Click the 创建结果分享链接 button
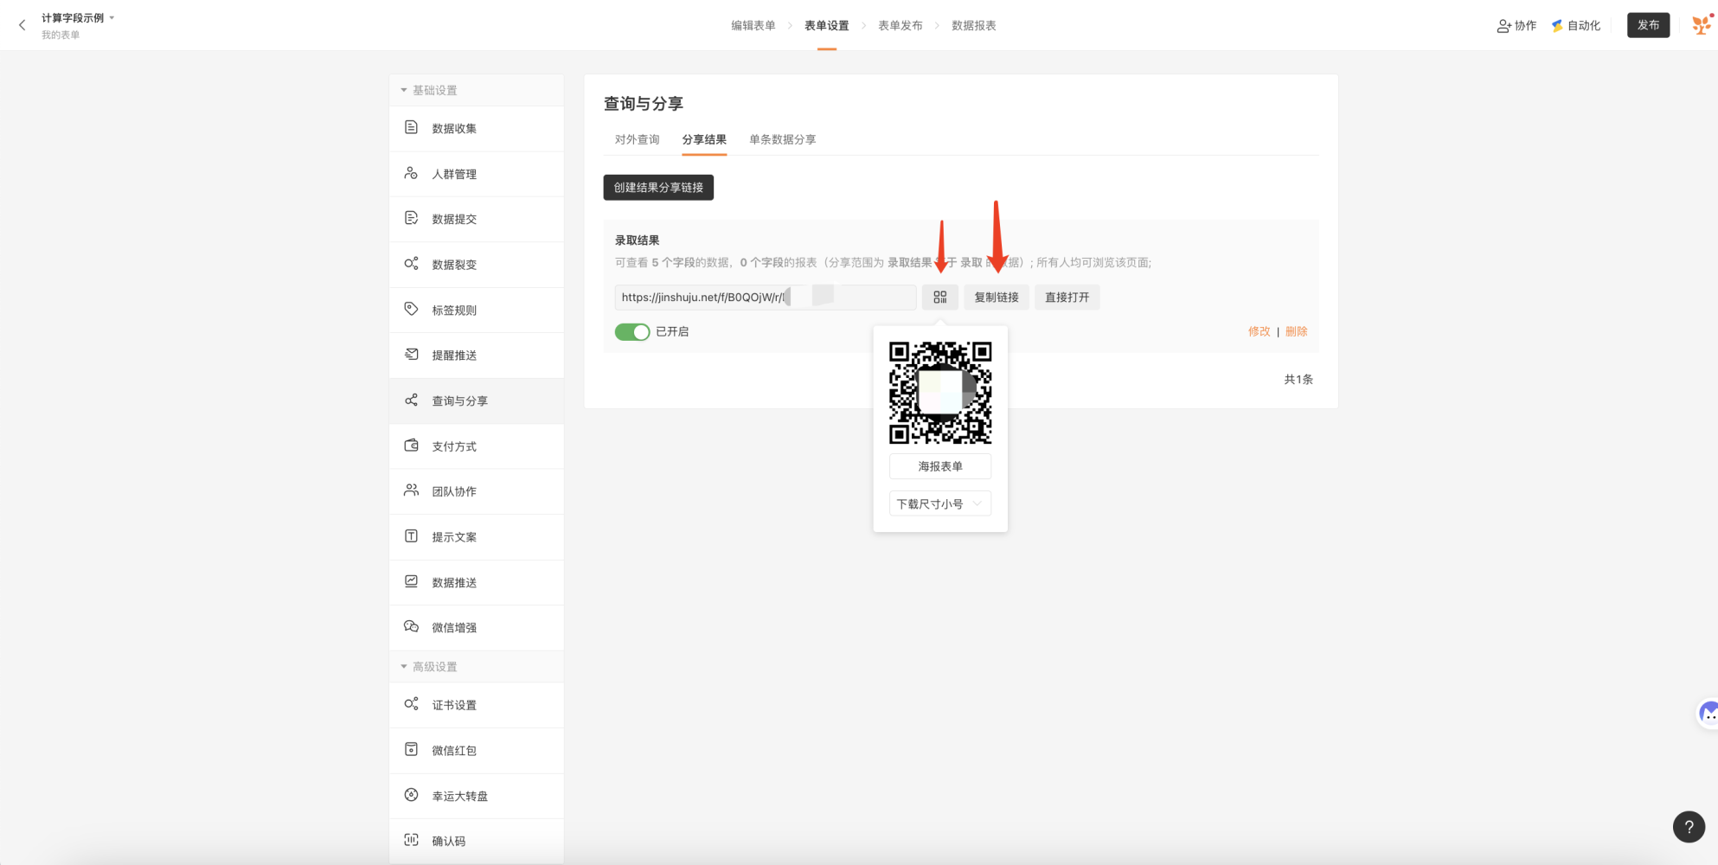Image resolution: width=1718 pixels, height=865 pixels. click(x=658, y=187)
